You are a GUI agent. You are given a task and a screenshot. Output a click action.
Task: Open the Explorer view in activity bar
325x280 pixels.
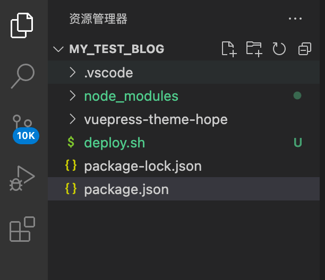coord(22,25)
